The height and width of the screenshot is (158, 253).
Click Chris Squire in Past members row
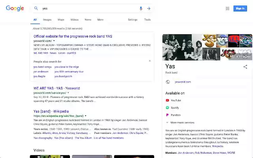pos(136,133)
